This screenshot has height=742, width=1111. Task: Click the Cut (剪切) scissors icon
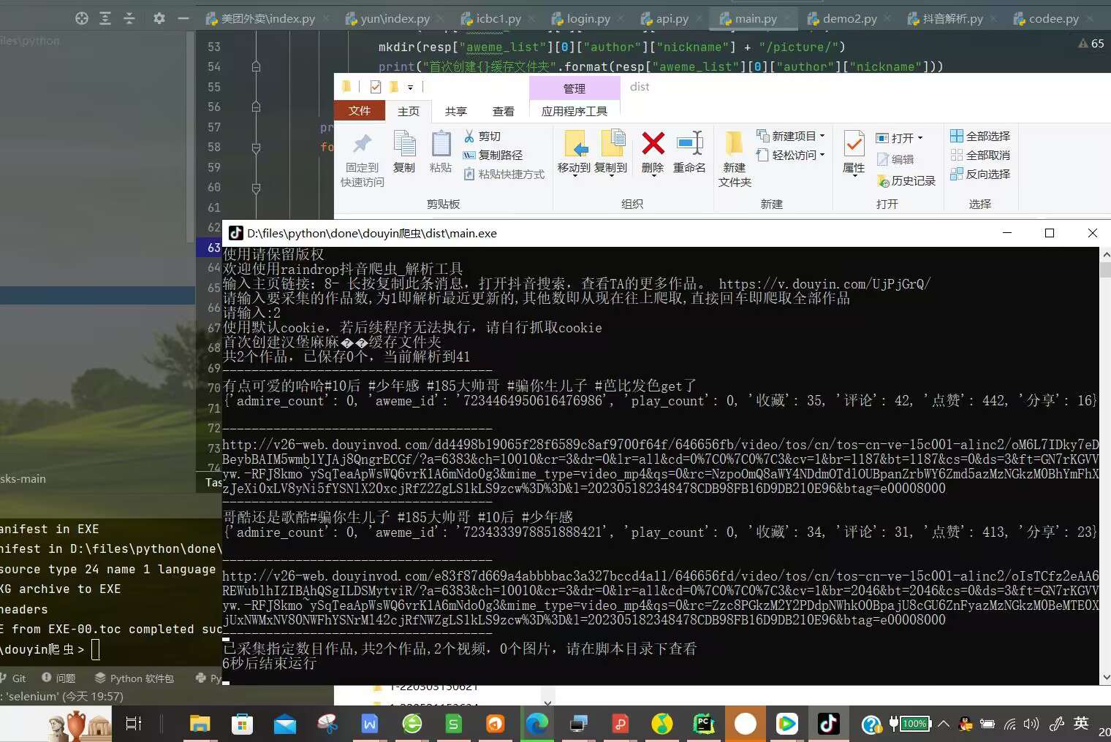469,137
